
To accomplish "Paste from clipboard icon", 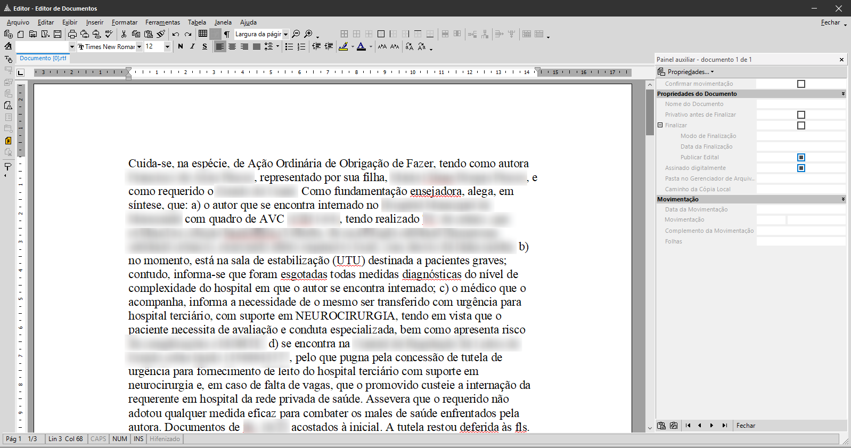I will (148, 34).
